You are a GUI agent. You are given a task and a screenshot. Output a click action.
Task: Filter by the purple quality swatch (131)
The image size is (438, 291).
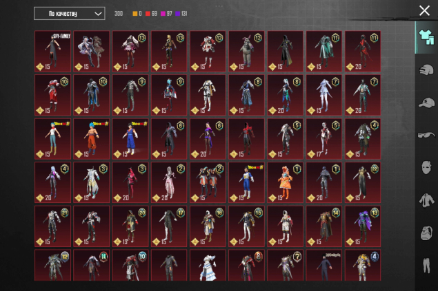tap(177, 14)
